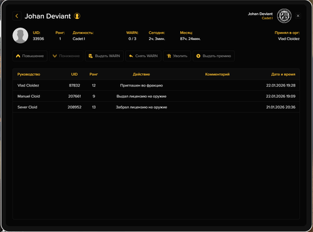Click UID value 87832 in the table
313x232 pixels.
point(74,85)
